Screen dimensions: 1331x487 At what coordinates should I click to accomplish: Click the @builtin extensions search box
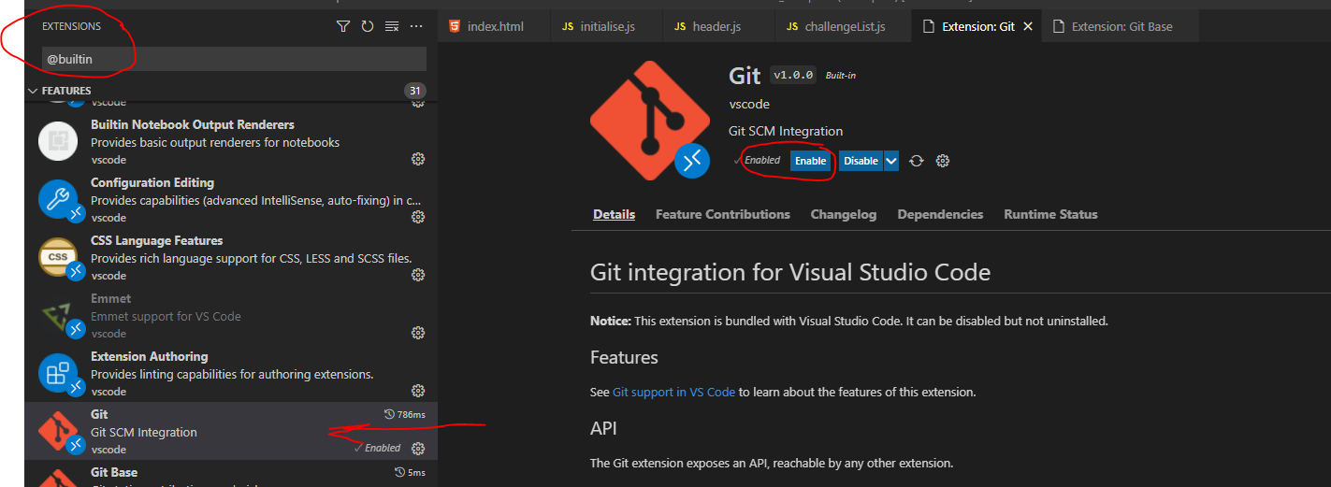(234, 59)
